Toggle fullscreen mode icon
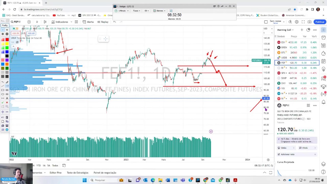This screenshot has width=327, height=184. coord(303,22)
